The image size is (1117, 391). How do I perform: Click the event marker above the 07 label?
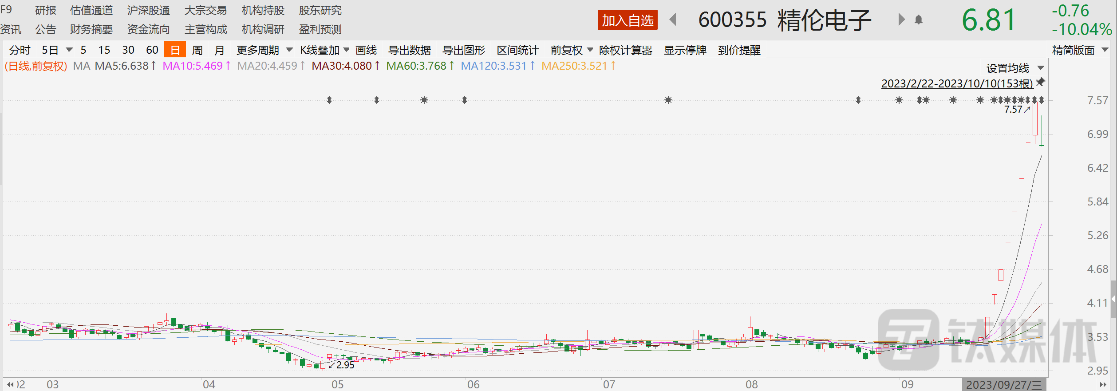[668, 100]
